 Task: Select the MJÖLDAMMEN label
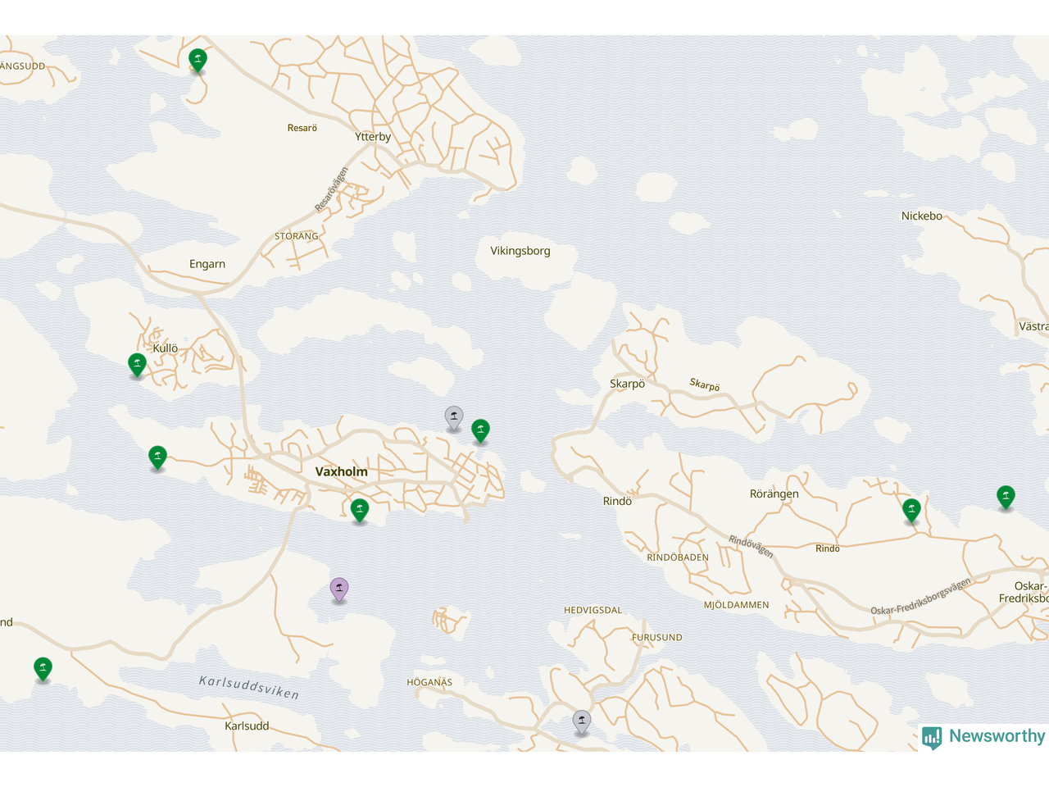[737, 605]
